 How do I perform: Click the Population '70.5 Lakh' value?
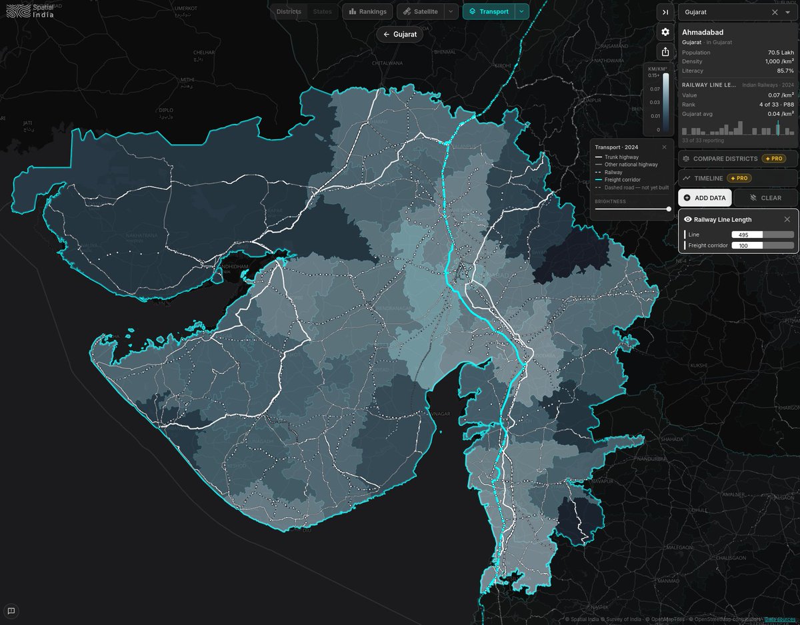(781, 53)
